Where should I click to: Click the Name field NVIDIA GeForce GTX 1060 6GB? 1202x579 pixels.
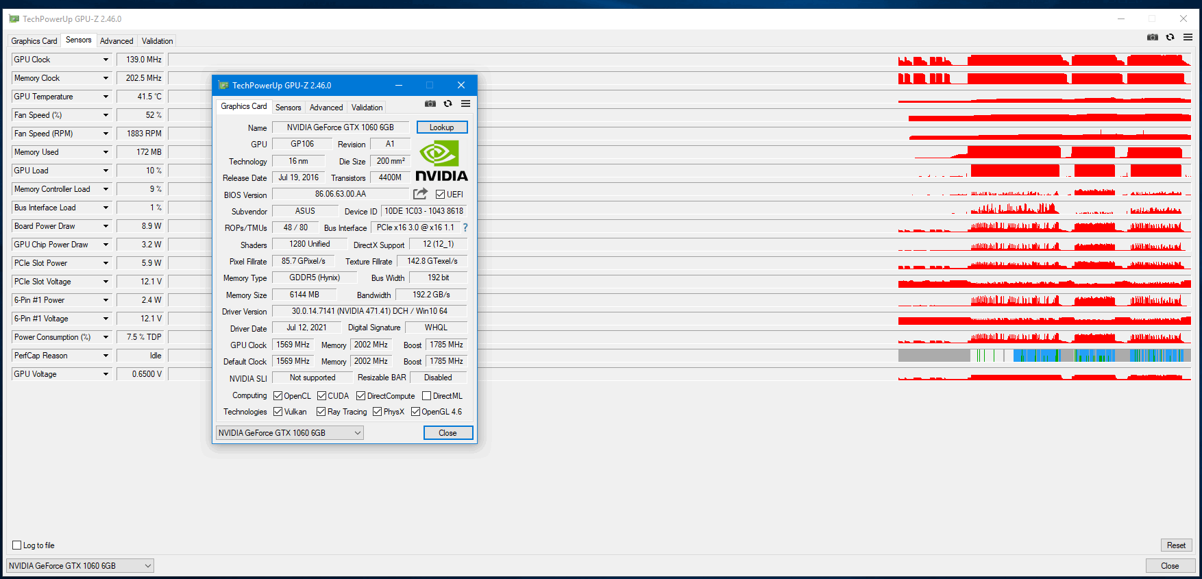pos(341,127)
